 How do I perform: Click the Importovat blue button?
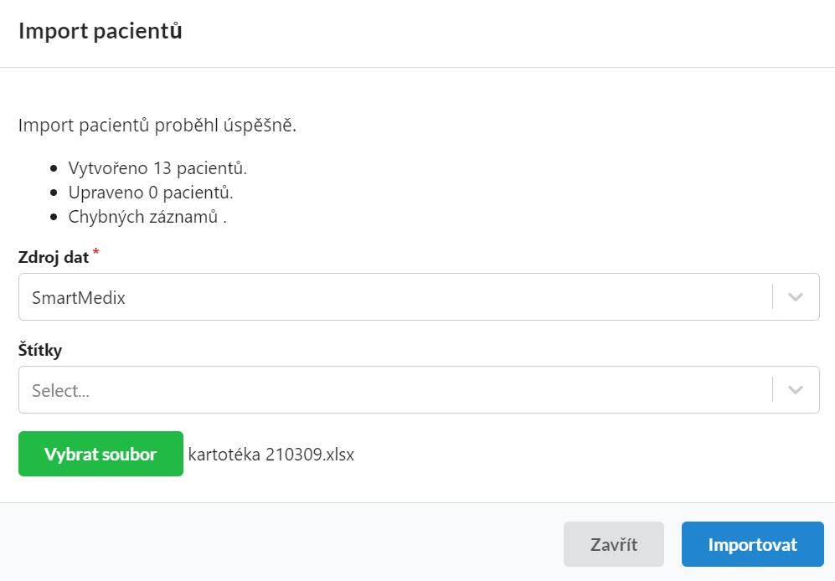click(x=752, y=544)
